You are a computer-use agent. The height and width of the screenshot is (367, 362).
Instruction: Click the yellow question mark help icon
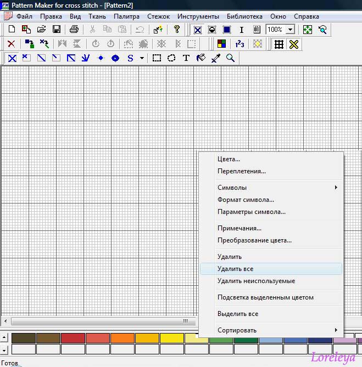177,30
